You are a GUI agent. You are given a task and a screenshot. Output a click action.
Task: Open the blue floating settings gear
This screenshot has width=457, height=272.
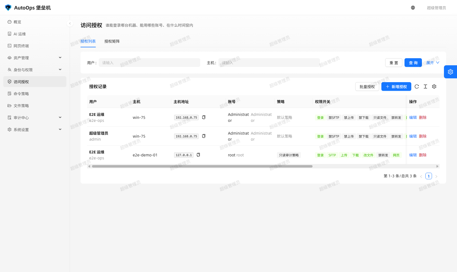[x=450, y=72]
